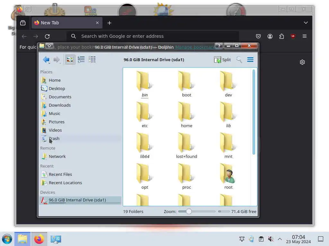Select the proc folder icon
329x246 pixels.
click(186, 173)
